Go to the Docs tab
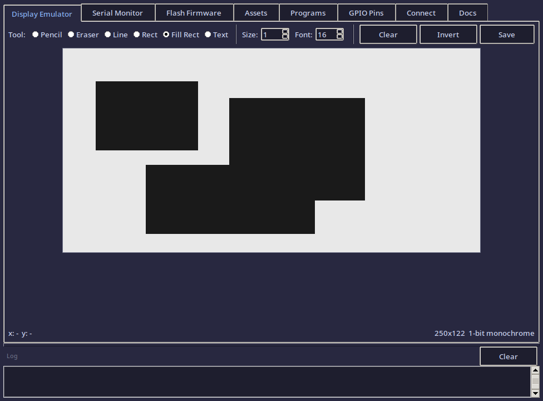543x401 pixels. 467,12
